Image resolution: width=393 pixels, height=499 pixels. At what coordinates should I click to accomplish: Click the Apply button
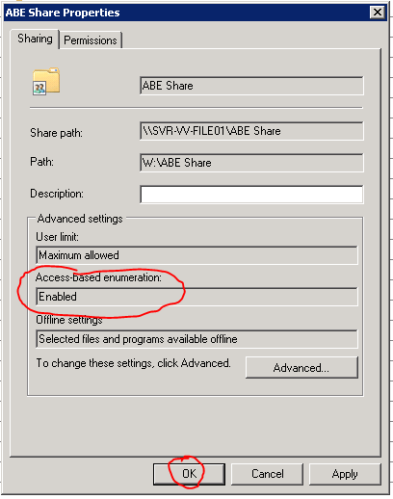point(345,474)
